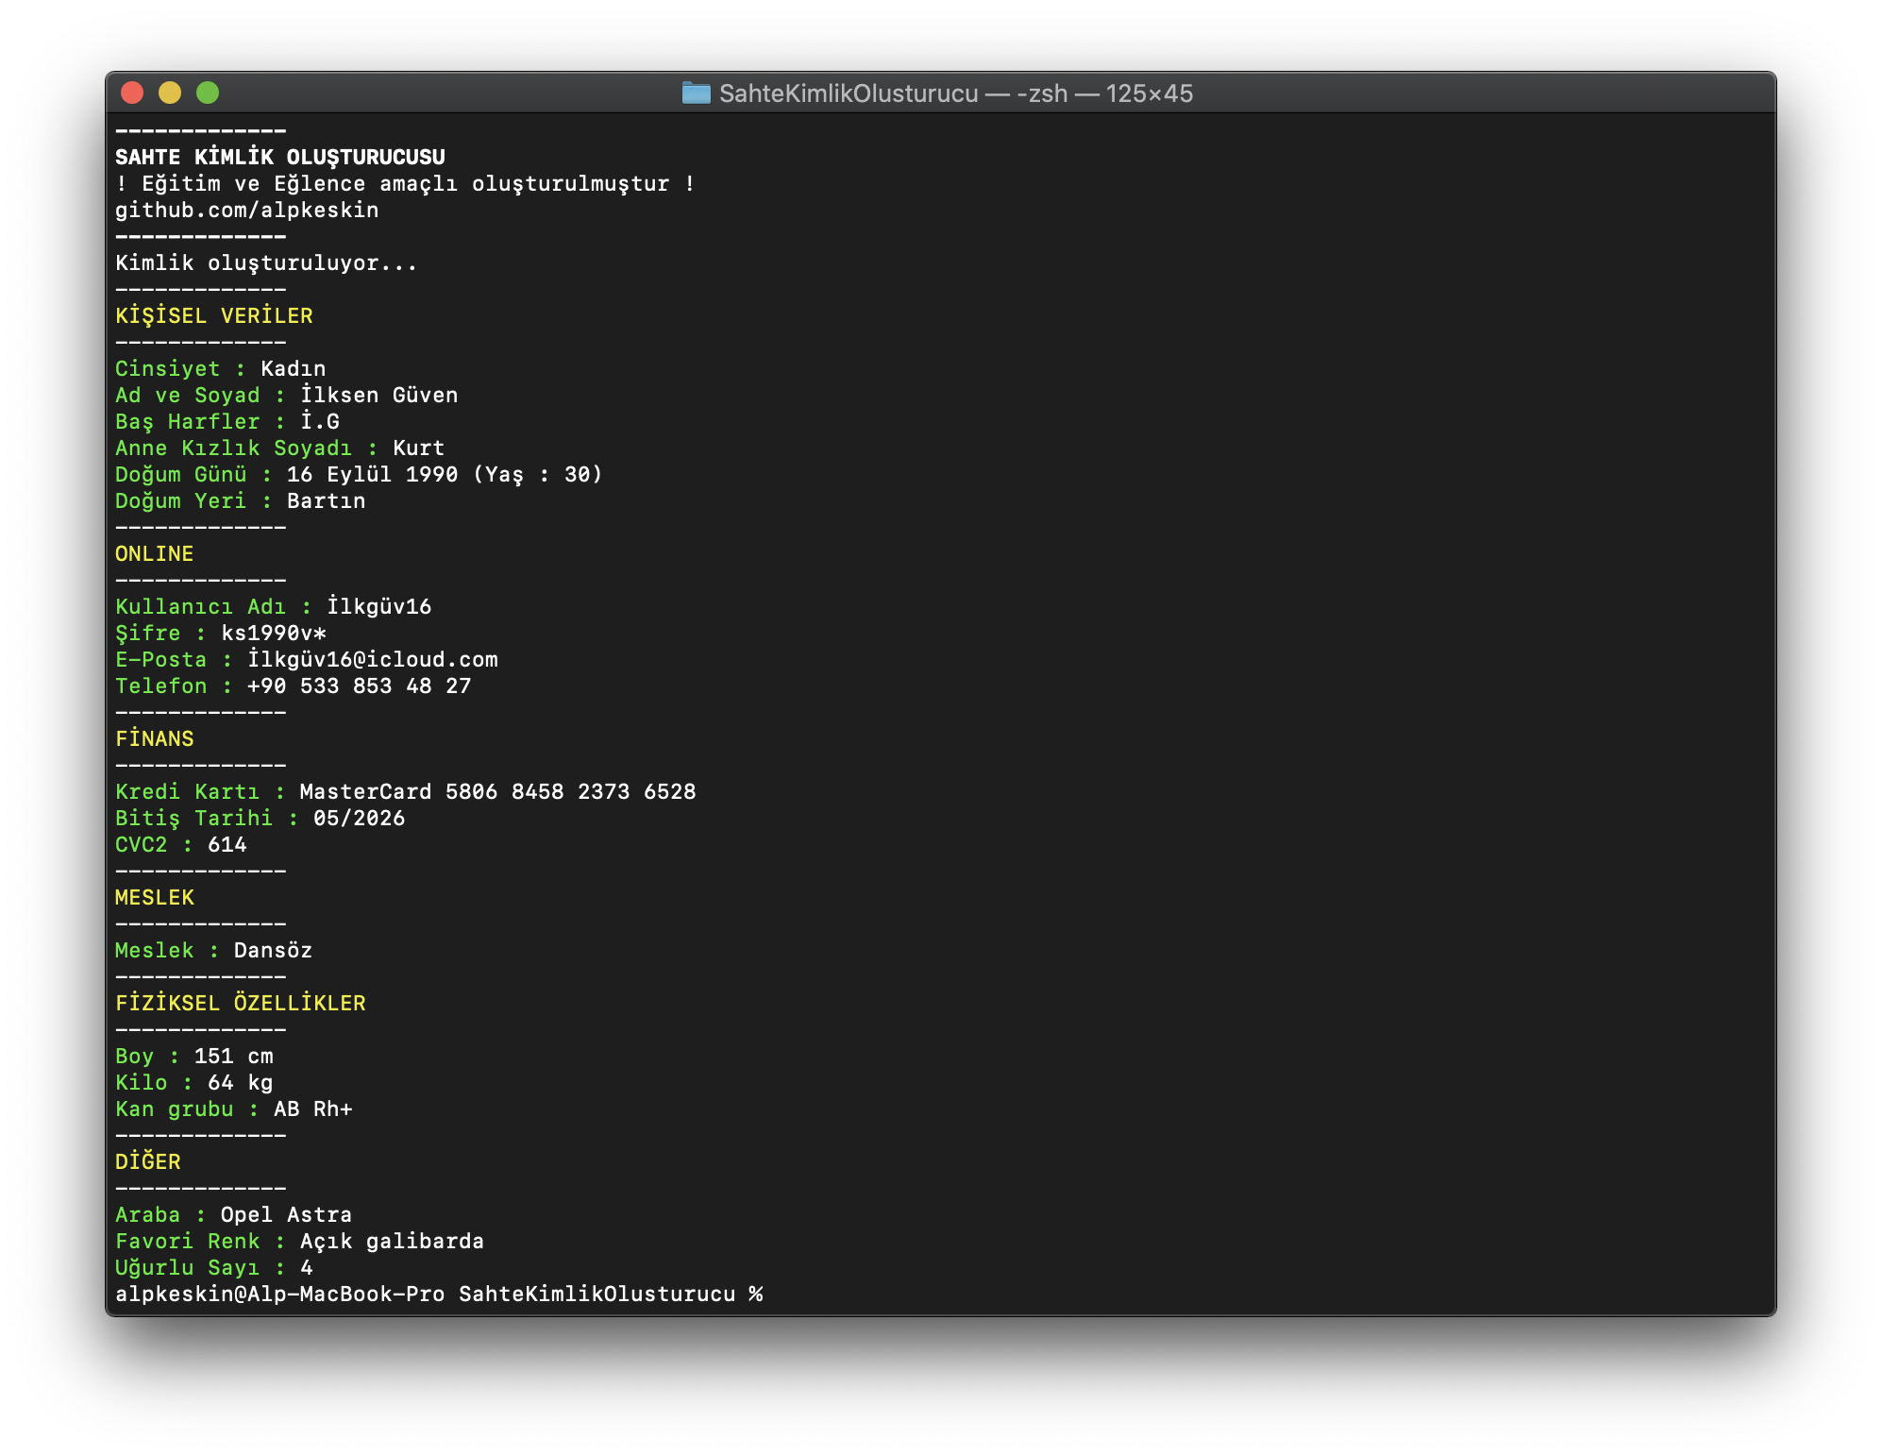Click the password ks1990v*
Screen dimensions: 1882x1456
(274, 633)
